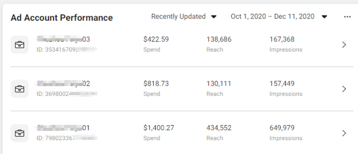Click the account name ending in 03

coord(63,39)
